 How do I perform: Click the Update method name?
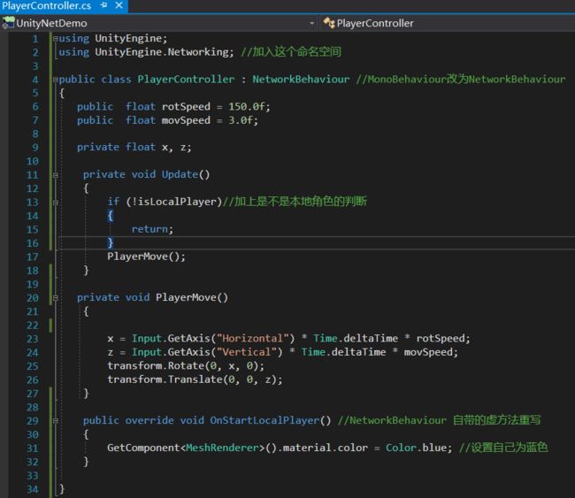[180, 174]
